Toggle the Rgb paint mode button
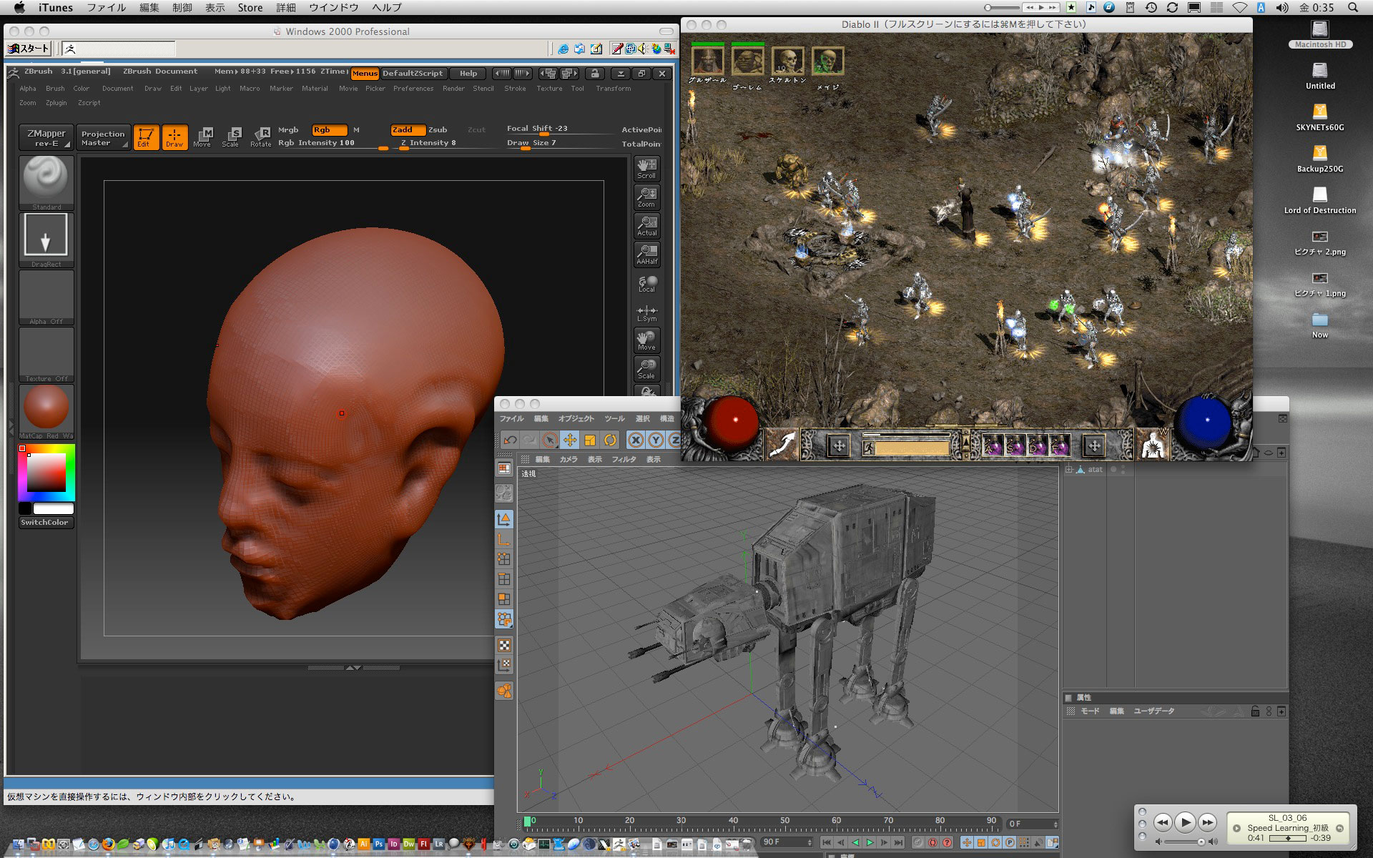The width and height of the screenshot is (1373, 858). tap(328, 130)
